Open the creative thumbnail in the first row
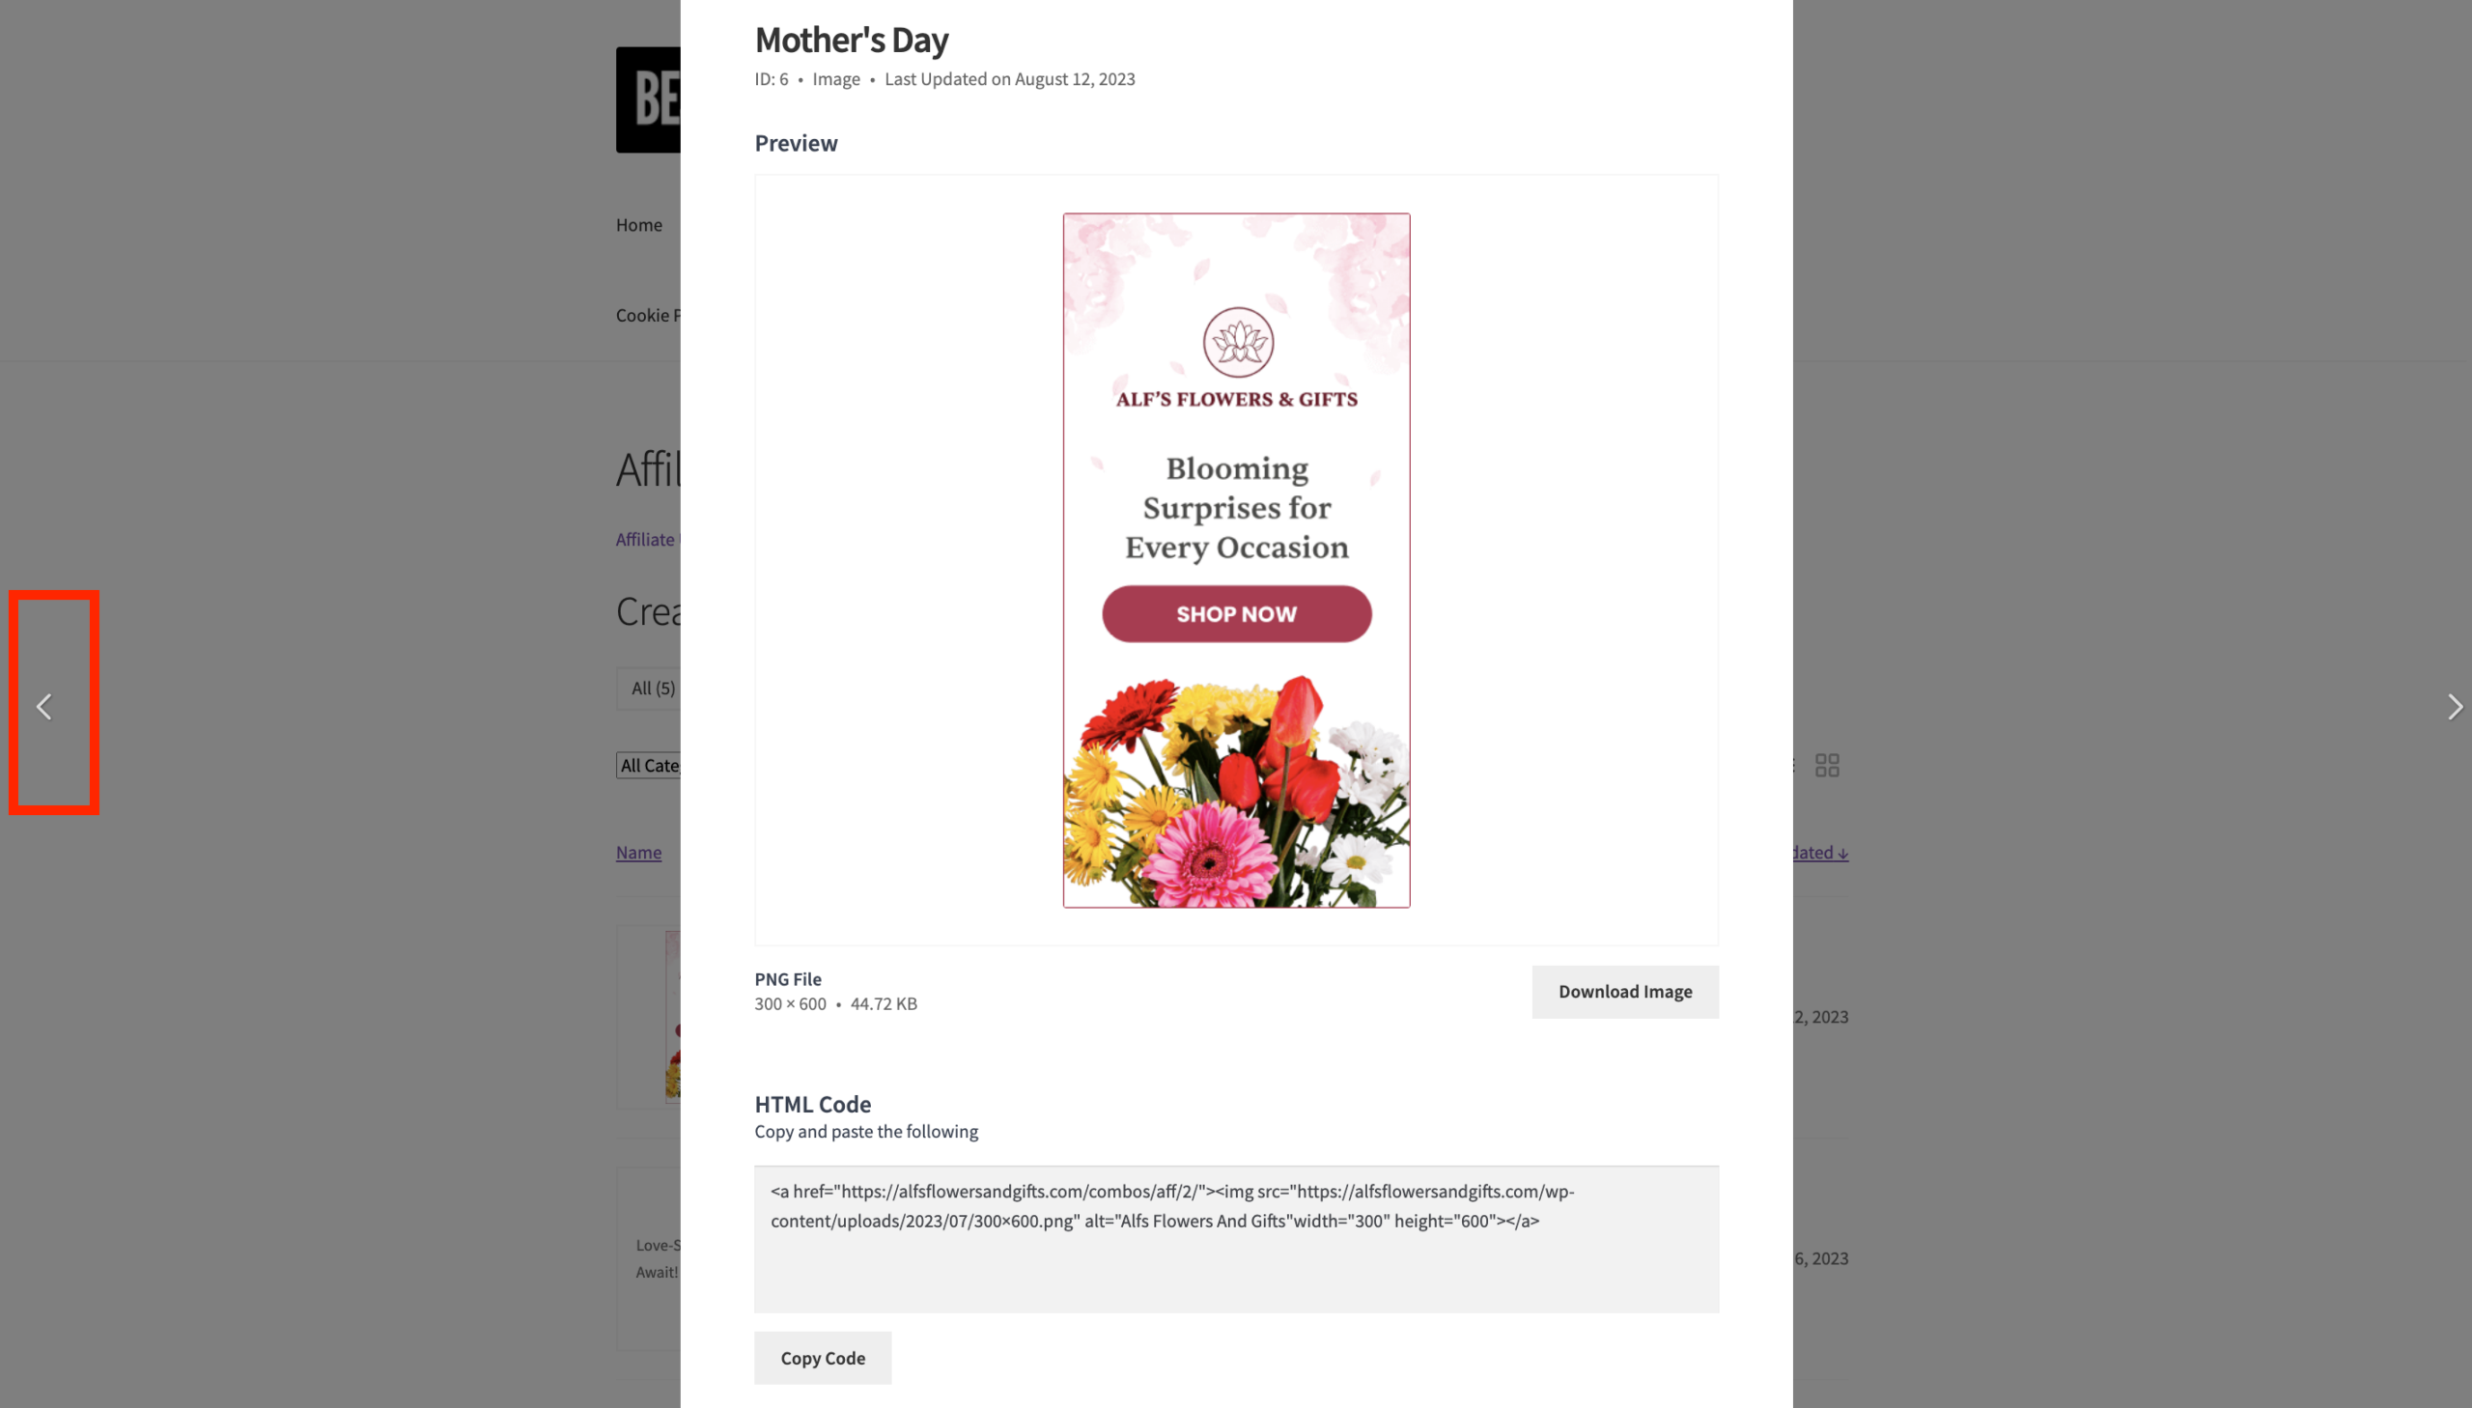The width and height of the screenshot is (2472, 1408). (x=672, y=1016)
